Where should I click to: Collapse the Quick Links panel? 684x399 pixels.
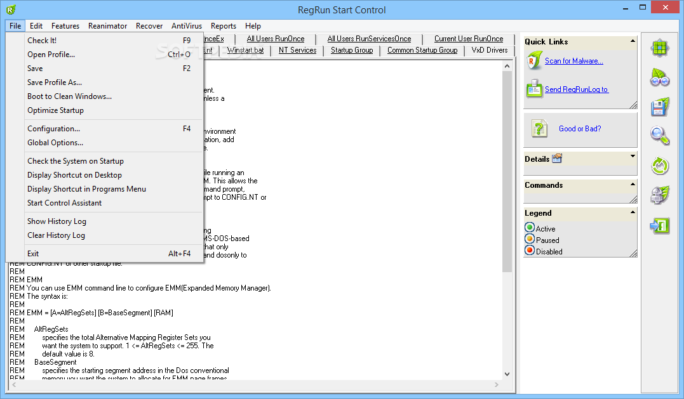pos(633,41)
